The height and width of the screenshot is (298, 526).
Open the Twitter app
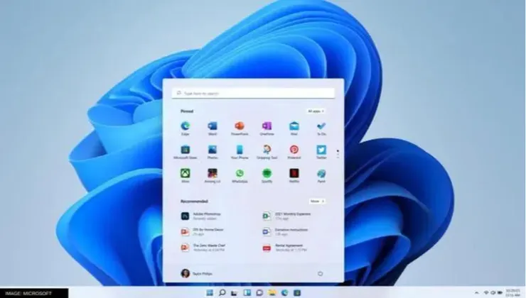coord(321,152)
